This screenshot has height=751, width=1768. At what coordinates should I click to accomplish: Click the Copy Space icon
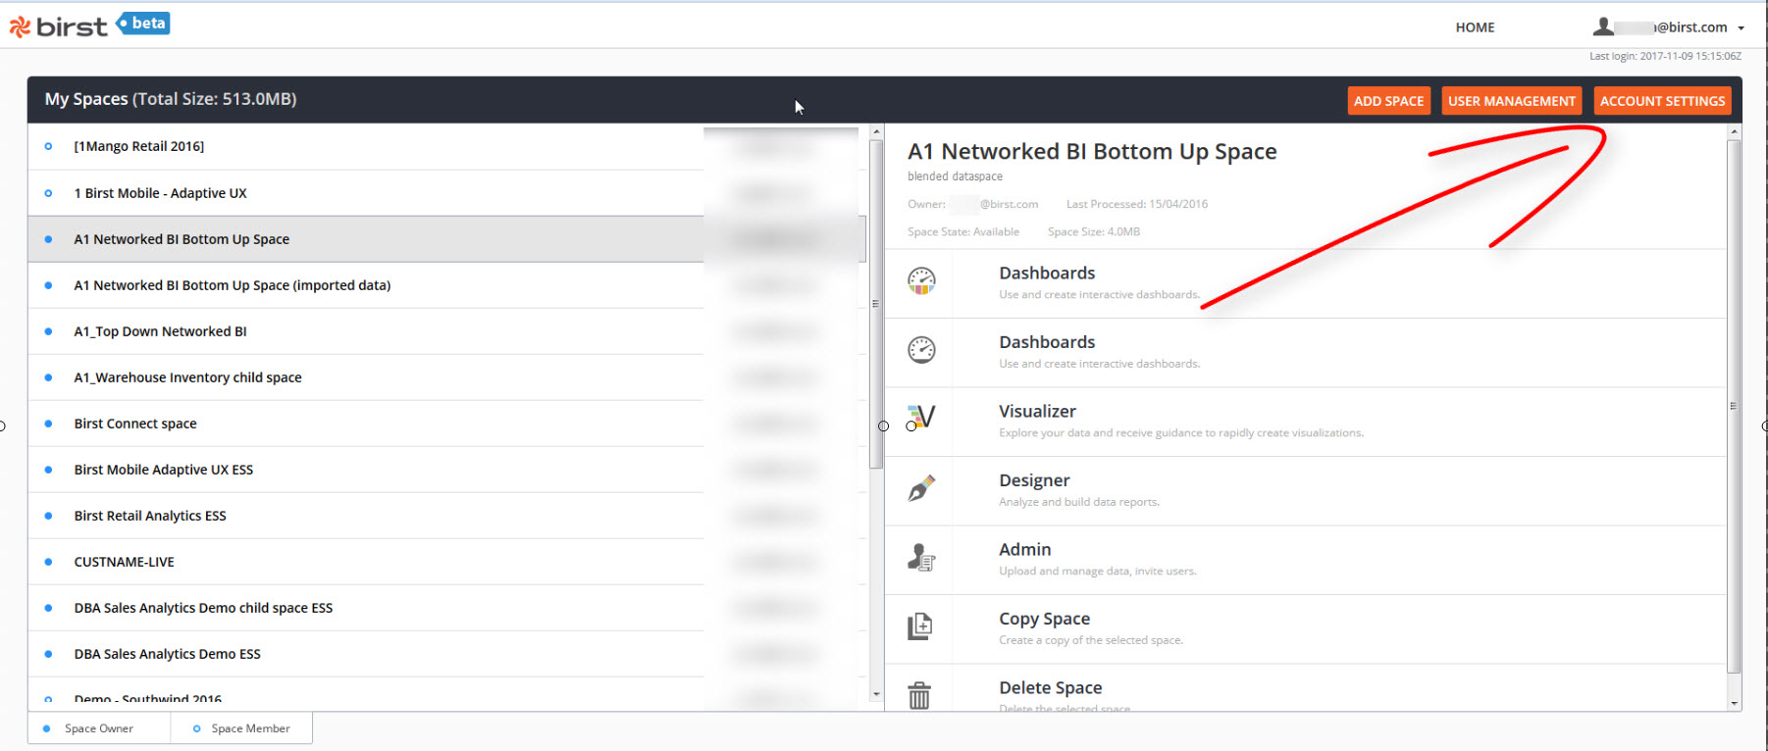coord(920,626)
